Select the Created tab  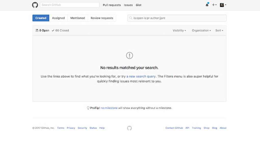pos(41,18)
